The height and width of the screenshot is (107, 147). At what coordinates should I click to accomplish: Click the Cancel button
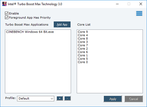tap(133, 99)
